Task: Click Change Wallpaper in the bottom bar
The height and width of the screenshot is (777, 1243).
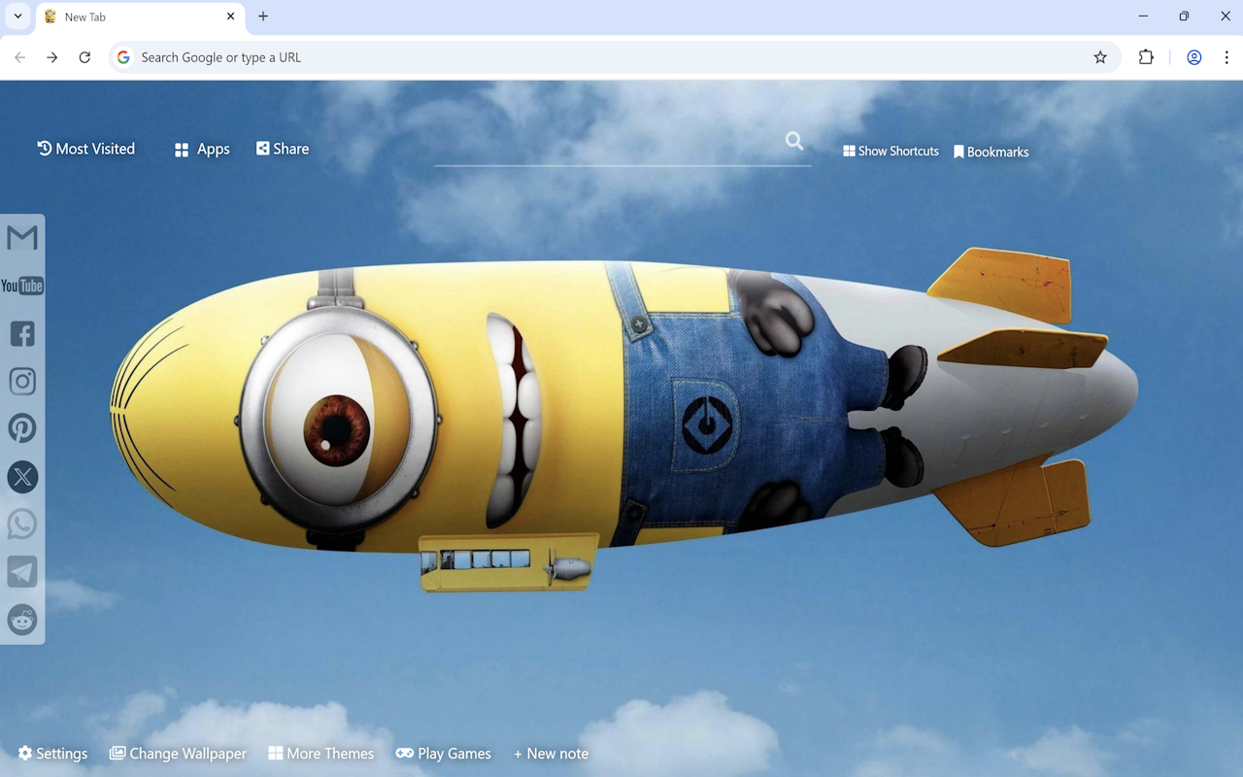Action: click(178, 753)
